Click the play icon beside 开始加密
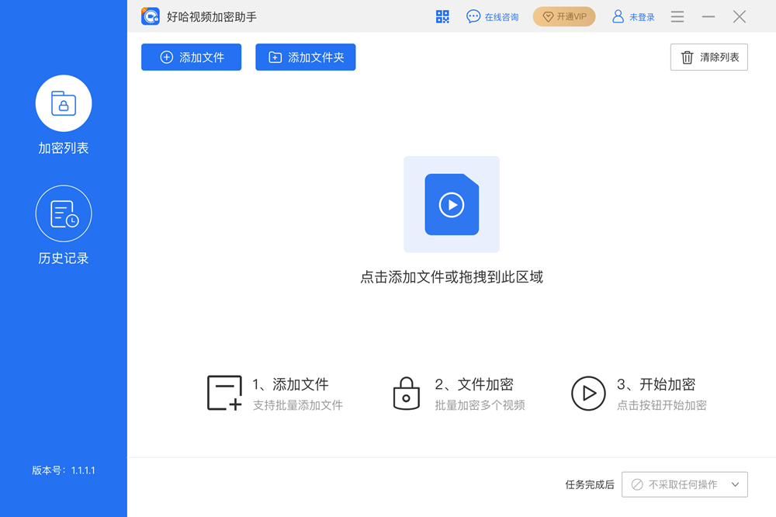 point(588,393)
